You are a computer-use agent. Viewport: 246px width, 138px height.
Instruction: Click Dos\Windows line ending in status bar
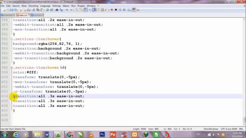211,129
